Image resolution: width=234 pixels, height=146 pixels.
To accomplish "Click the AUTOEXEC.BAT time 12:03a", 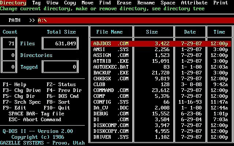I will [x=219, y=67].
